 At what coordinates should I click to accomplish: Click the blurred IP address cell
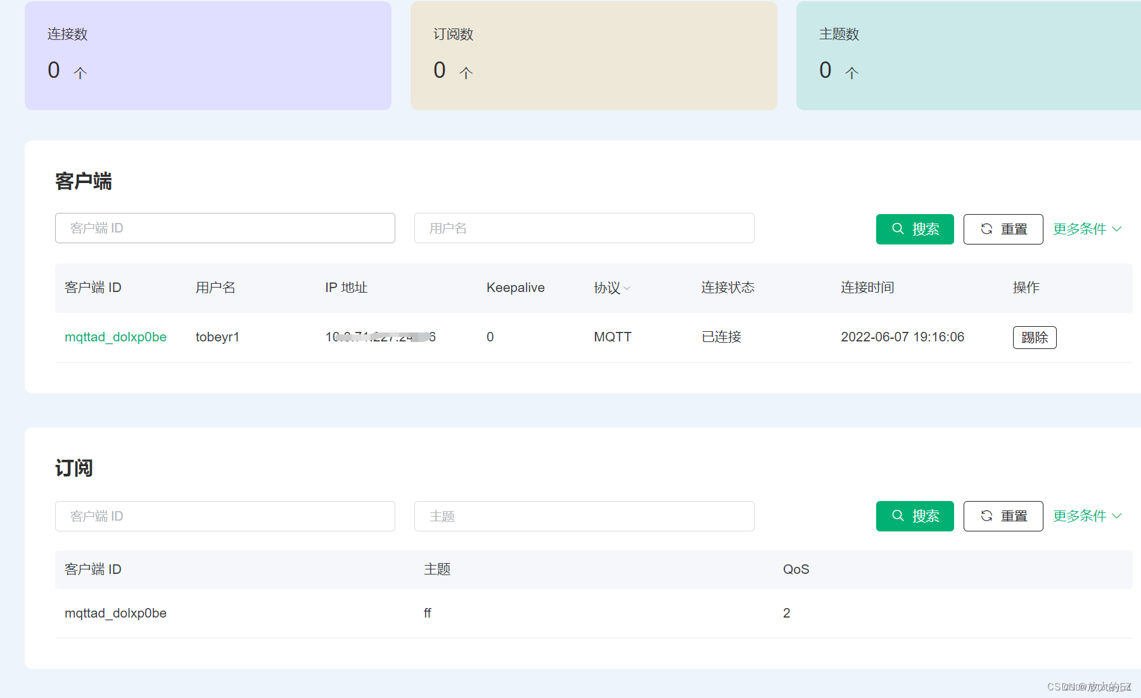[380, 337]
